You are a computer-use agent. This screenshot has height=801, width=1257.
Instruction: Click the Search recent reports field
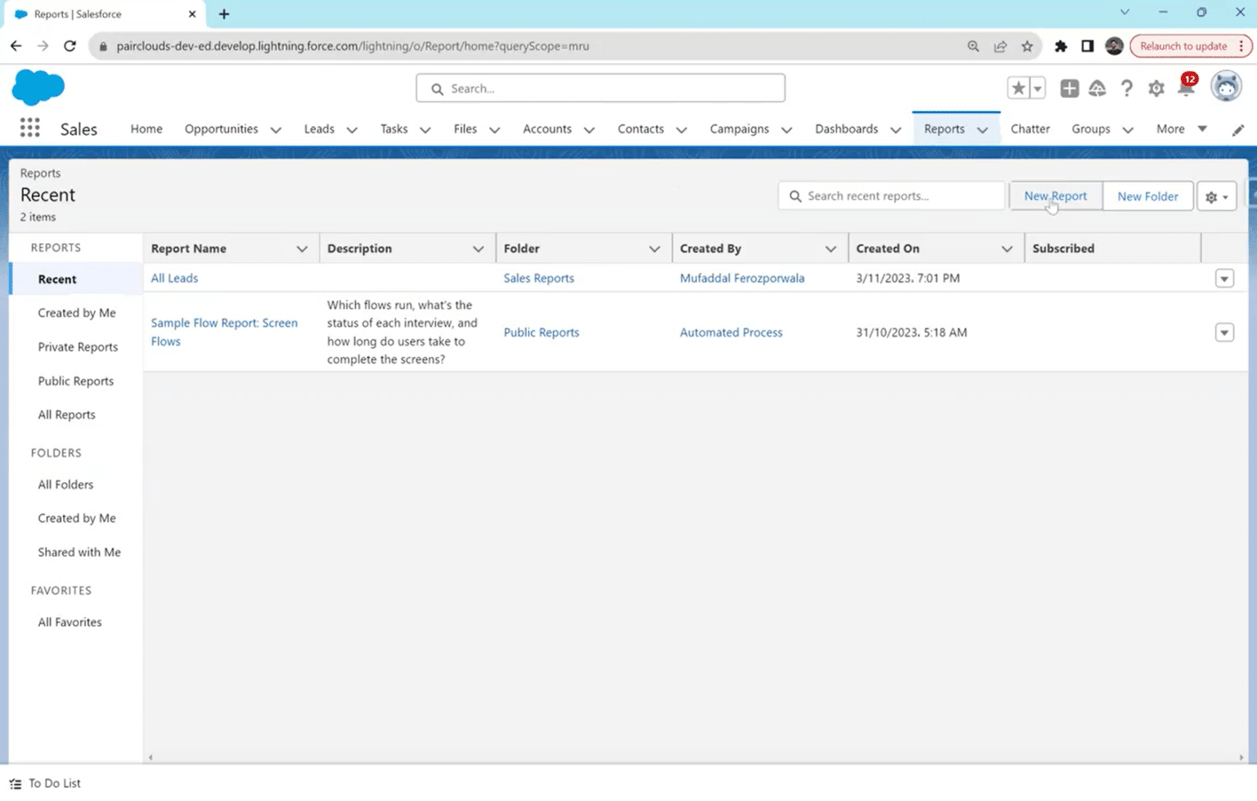[x=891, y=196]
